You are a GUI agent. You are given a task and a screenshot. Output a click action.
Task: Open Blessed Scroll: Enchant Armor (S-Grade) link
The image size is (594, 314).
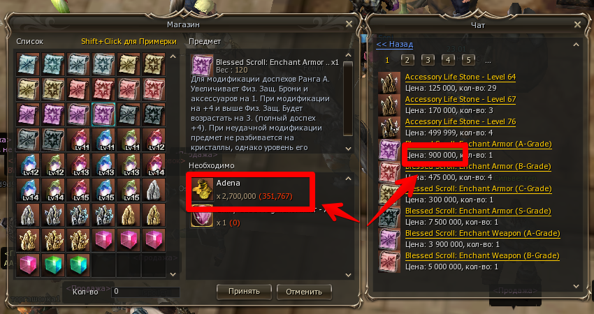[478, 211]
